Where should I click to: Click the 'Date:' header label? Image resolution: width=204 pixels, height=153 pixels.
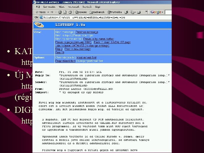coord(39,72)
